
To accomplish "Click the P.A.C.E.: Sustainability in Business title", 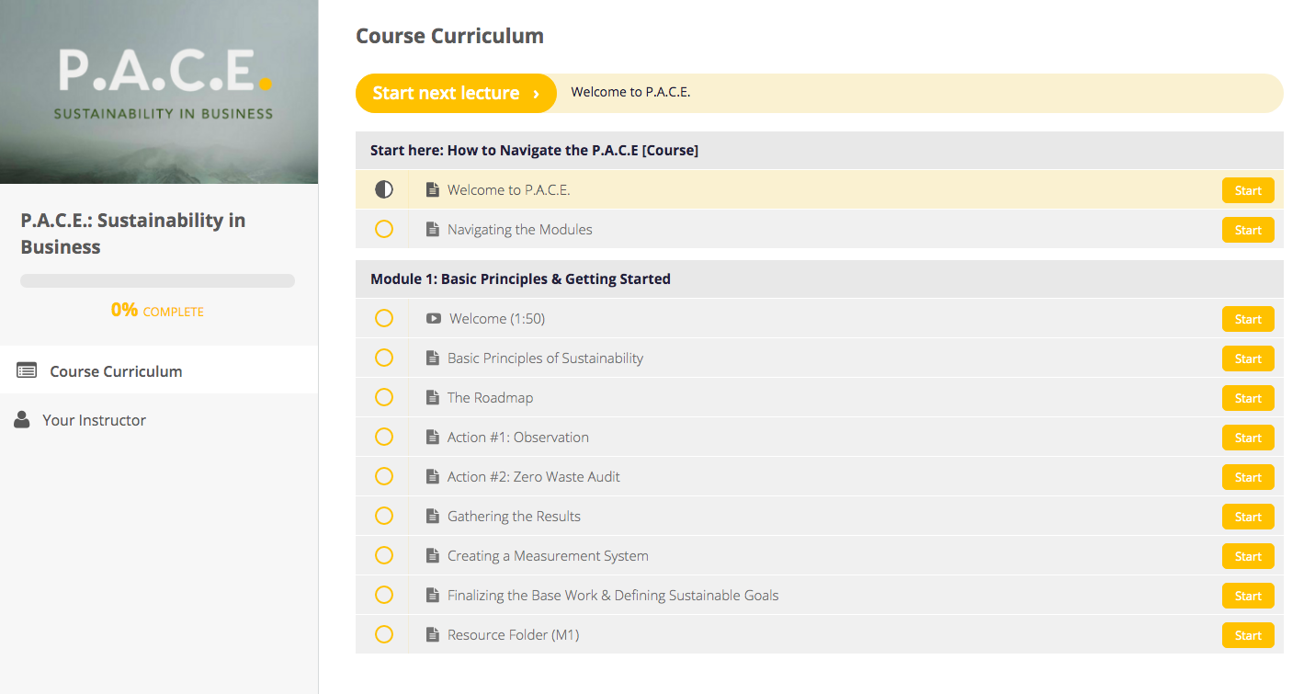I will pos(133,233).
